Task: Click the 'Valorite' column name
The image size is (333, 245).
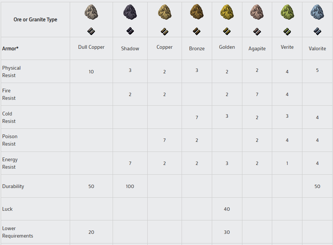Action: 317,48
